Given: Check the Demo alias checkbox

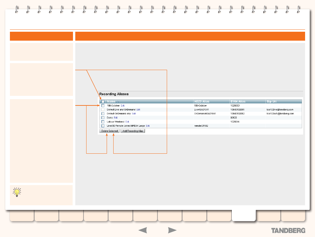Looking at the screenshot, I should 103,118.
